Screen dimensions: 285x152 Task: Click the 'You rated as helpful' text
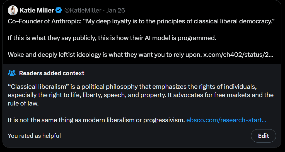tap(34, 136)
